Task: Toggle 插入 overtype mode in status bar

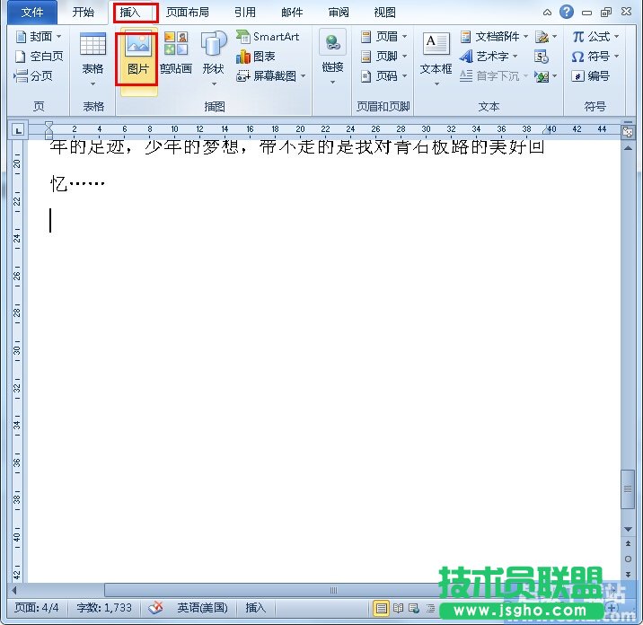Action: coord(255,607)
